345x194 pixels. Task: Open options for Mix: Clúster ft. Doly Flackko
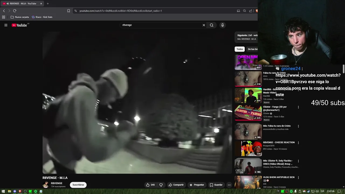[298, 161]
